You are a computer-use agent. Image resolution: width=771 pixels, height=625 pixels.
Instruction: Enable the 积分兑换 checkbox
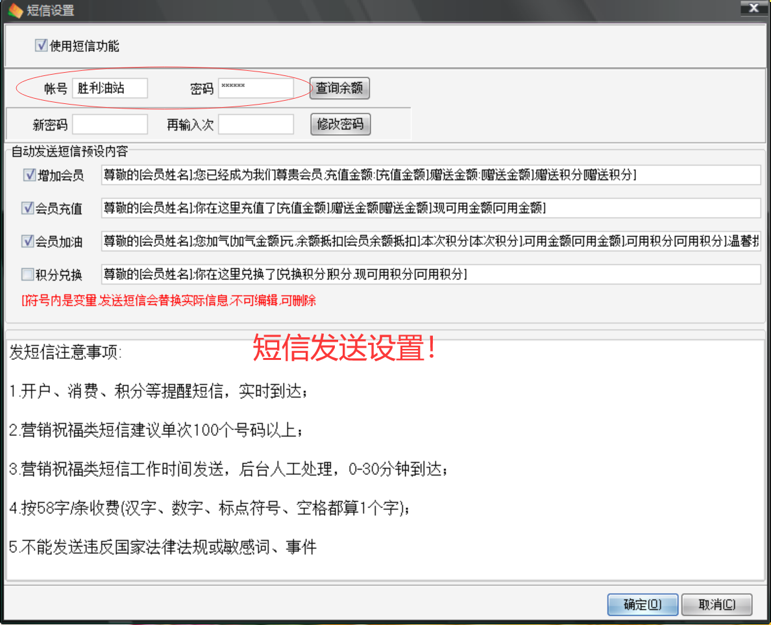[27, 274]
